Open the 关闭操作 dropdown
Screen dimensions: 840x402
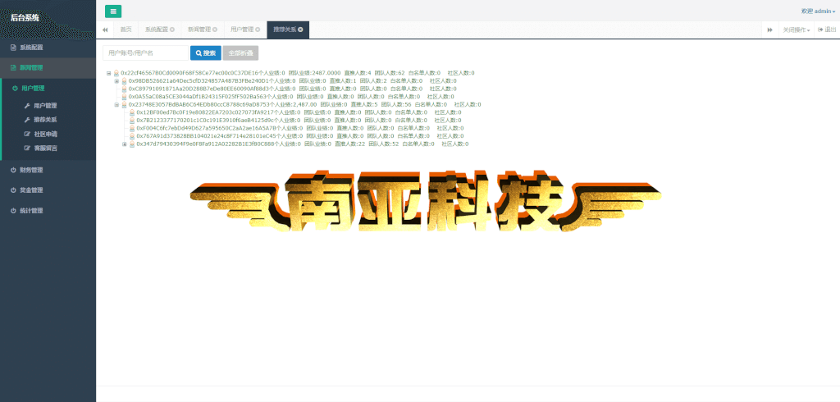click(x=796, y=30)
